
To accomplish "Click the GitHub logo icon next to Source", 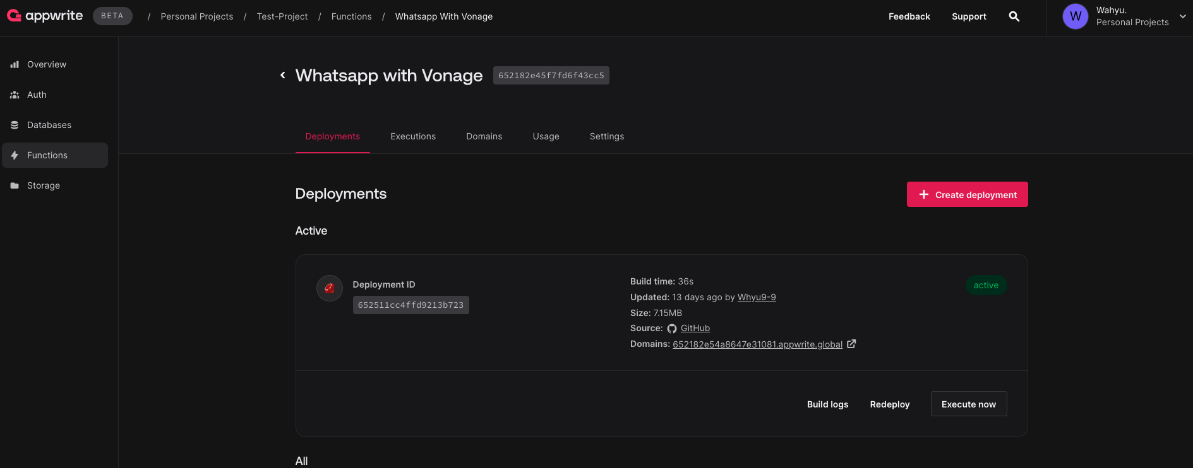I will coord(672,329).
